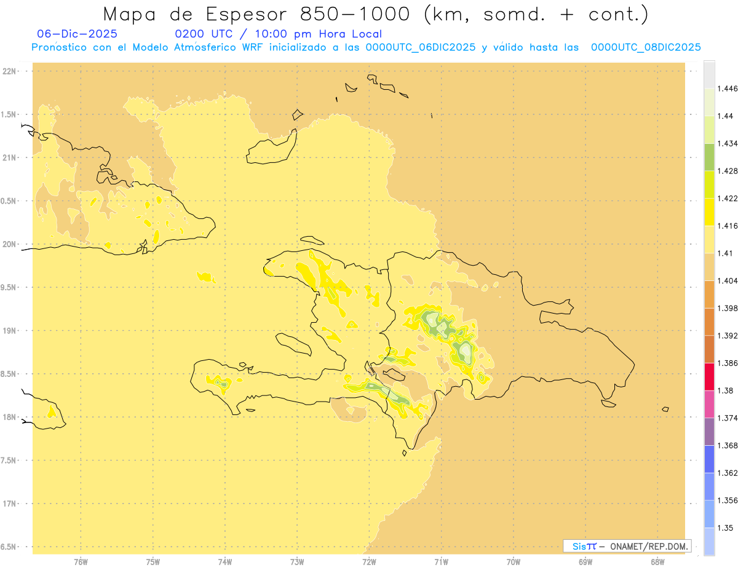Click the legend value '1.434'
This screenshot has width=738, height=570.
727,143
